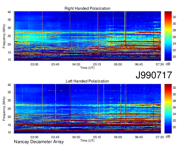Click the 03:45 tick on the upper plot
The height and width of the screenshot is (145, 179).
click(x=55, y=64)
